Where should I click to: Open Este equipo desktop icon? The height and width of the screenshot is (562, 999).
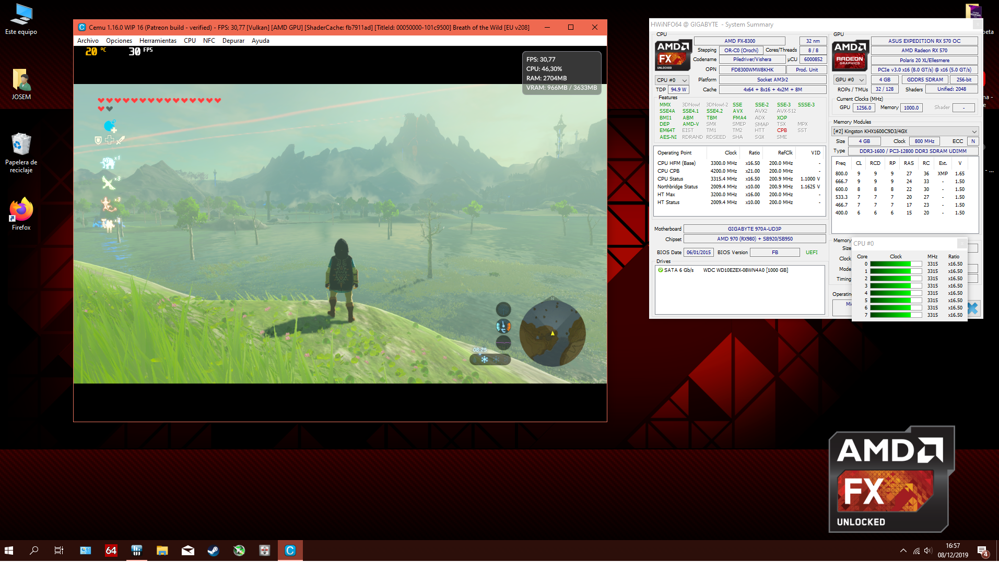tap(21, 19)
